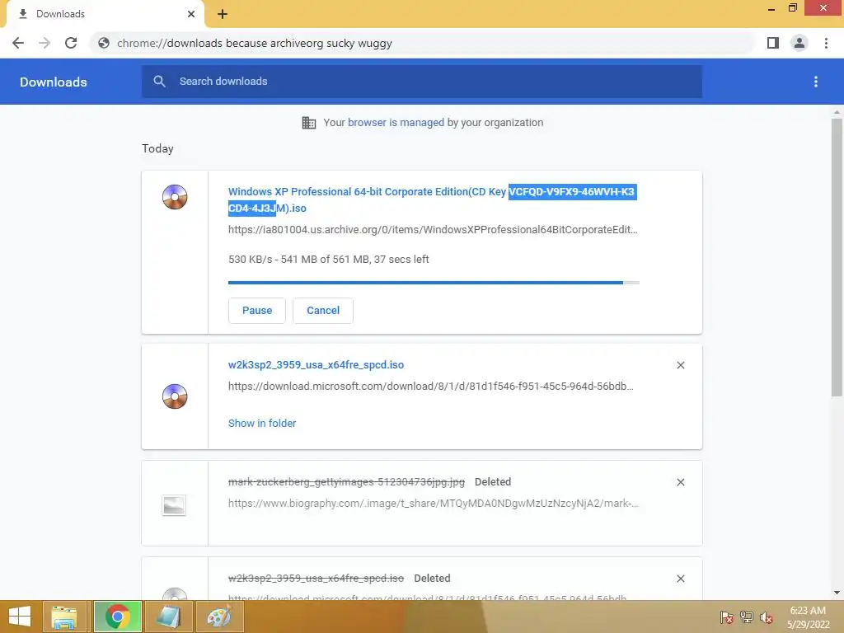Click the search magnifier icon in Downloads

pyautogui.click(x=159, y=82)
